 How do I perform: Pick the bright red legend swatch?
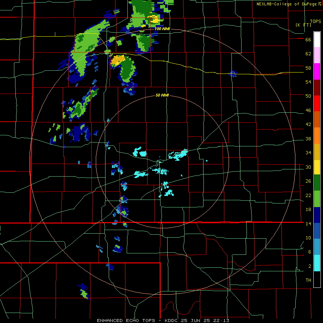tap(317, 103)
